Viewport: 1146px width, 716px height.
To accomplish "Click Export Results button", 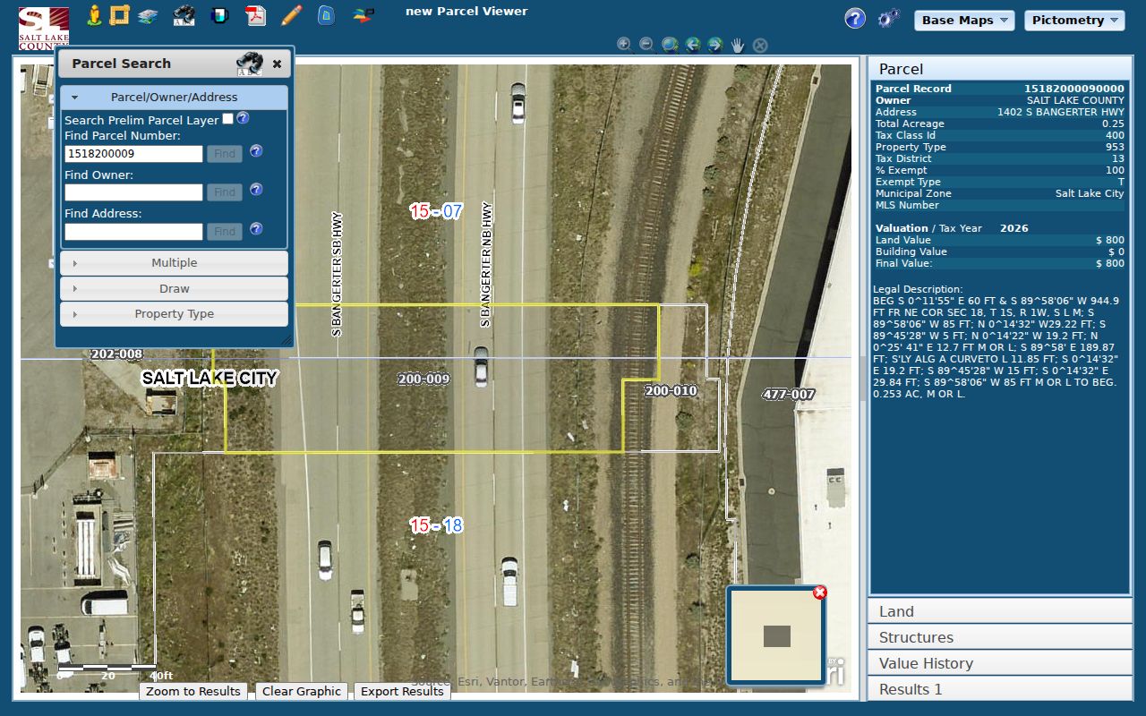I will (402, 691).
